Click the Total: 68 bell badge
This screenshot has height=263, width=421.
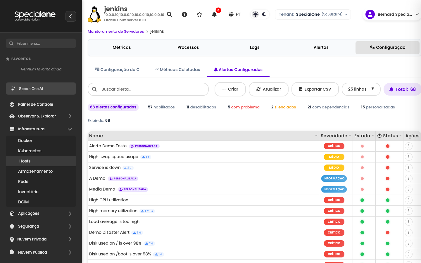(x=402, y=89)
